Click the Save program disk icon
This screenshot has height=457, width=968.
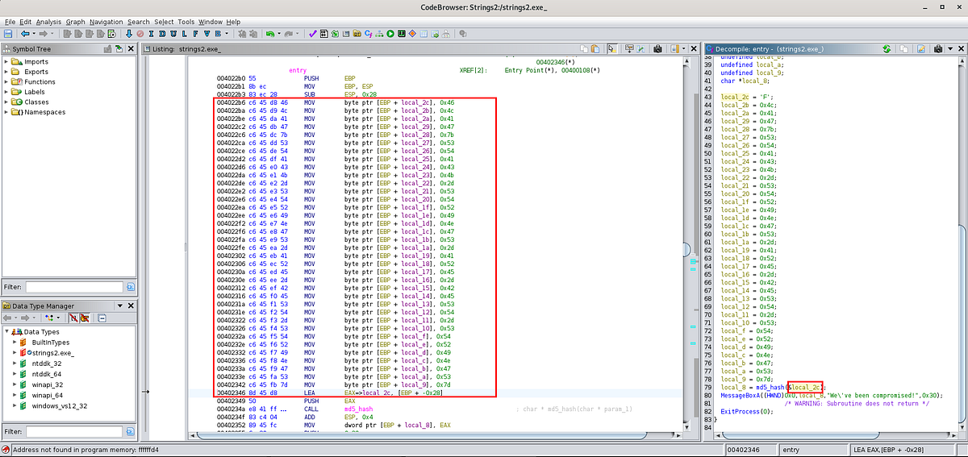[8, 34]
